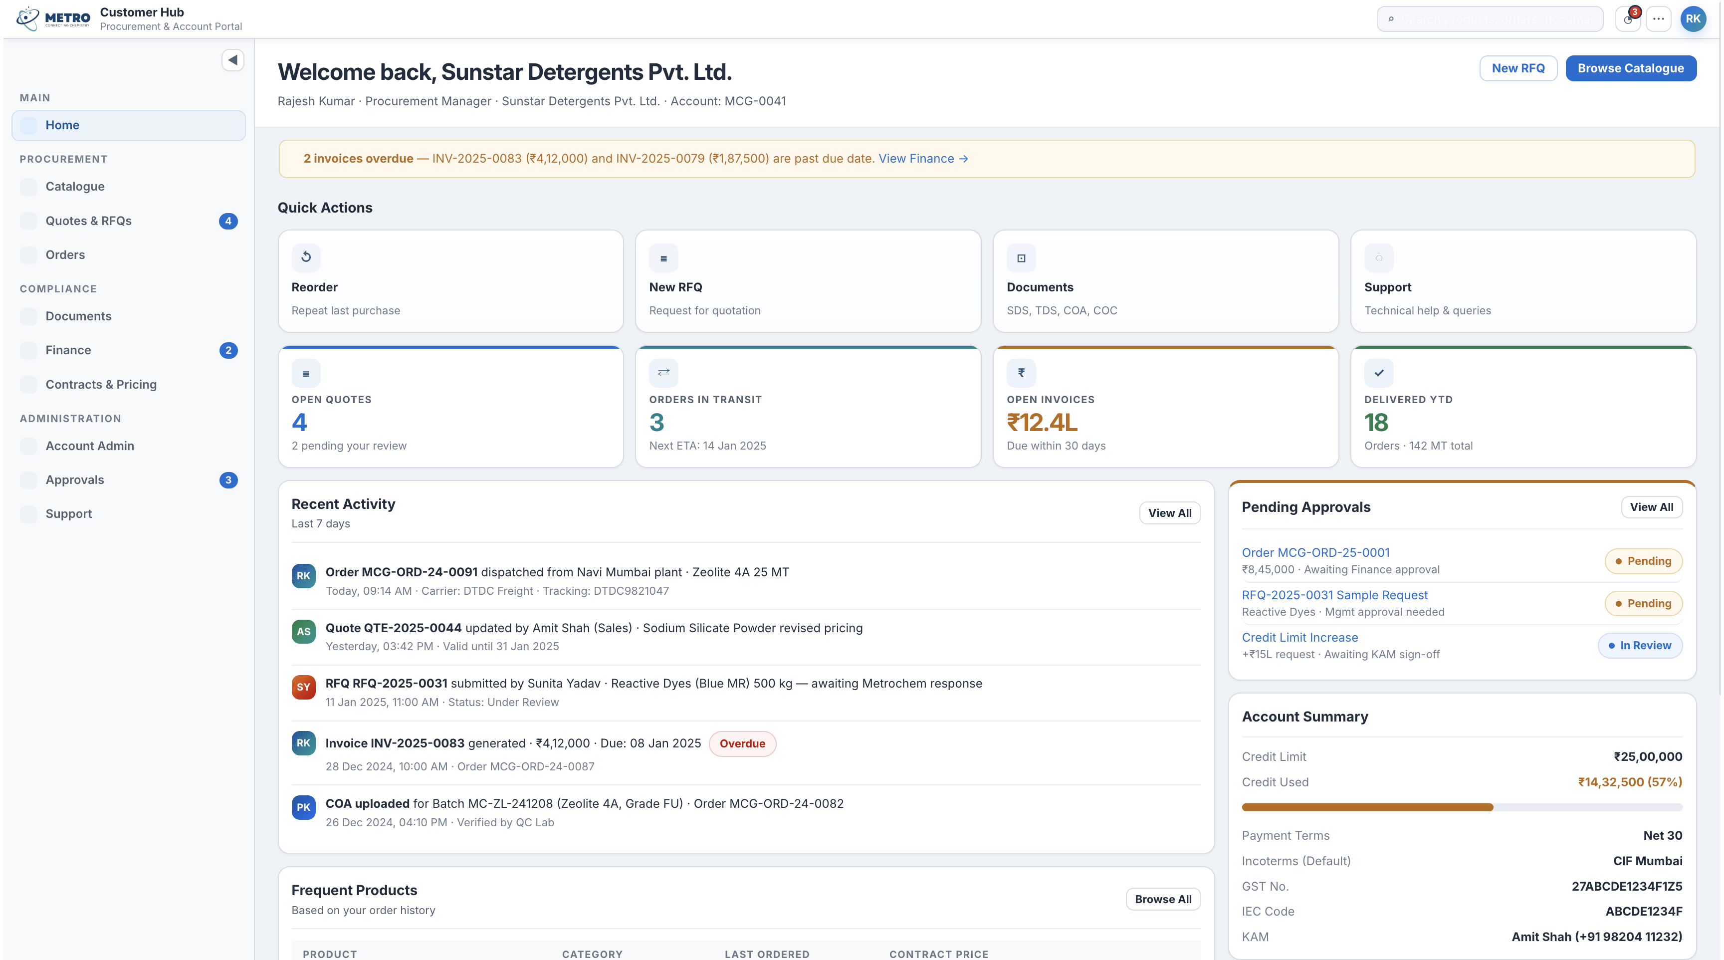
Task: Click the Documents quick action icon
Action: point(1021,258)
